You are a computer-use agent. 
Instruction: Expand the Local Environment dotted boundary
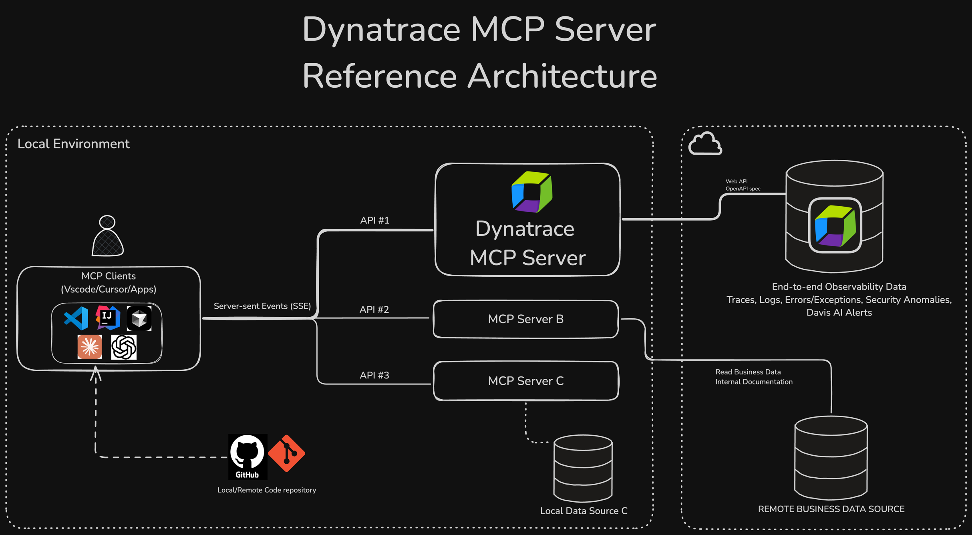click(x=74, y=143)
